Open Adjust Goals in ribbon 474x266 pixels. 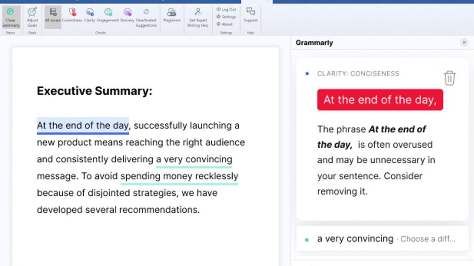tap(32, 17)
